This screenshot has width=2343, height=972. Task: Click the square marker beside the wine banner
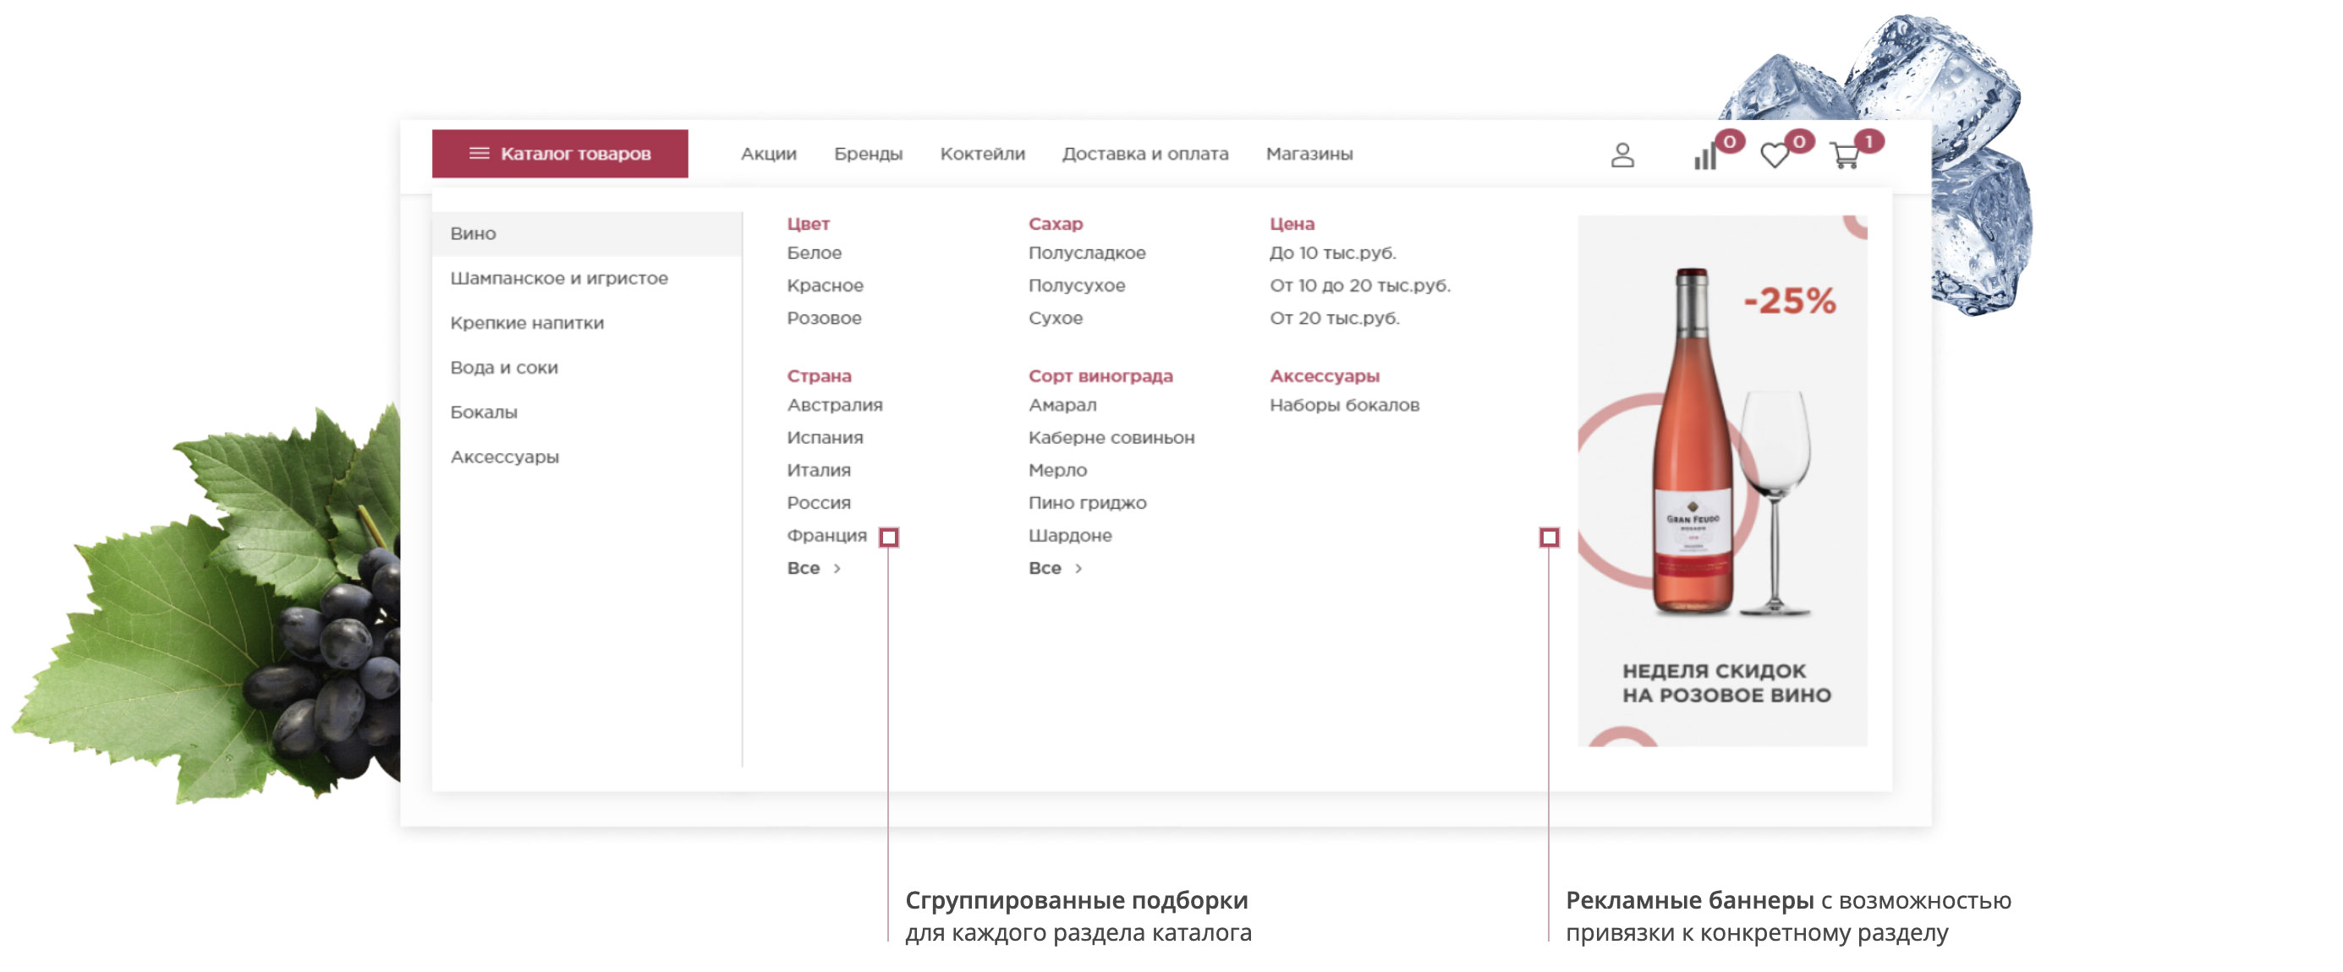pos(1549,538)
